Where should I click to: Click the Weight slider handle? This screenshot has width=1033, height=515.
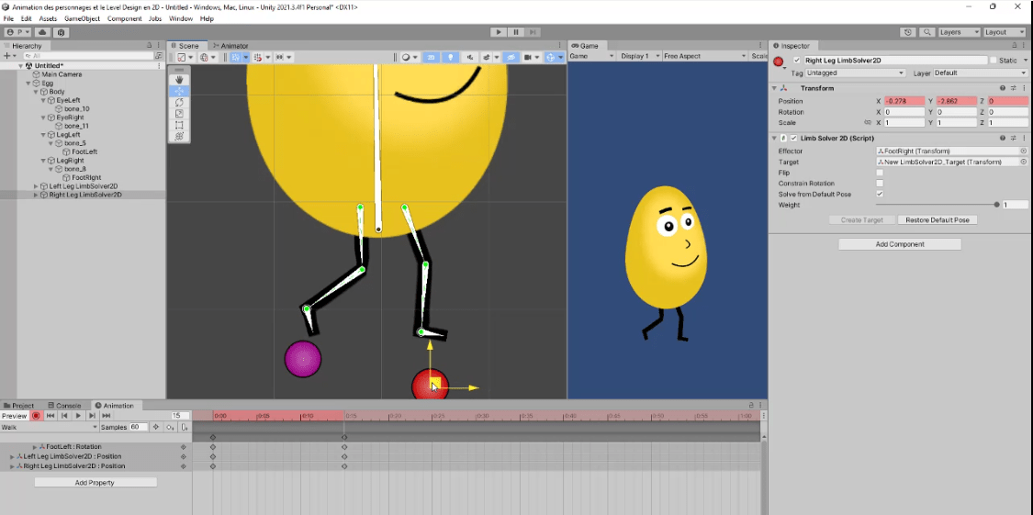(x=996, y=205)
